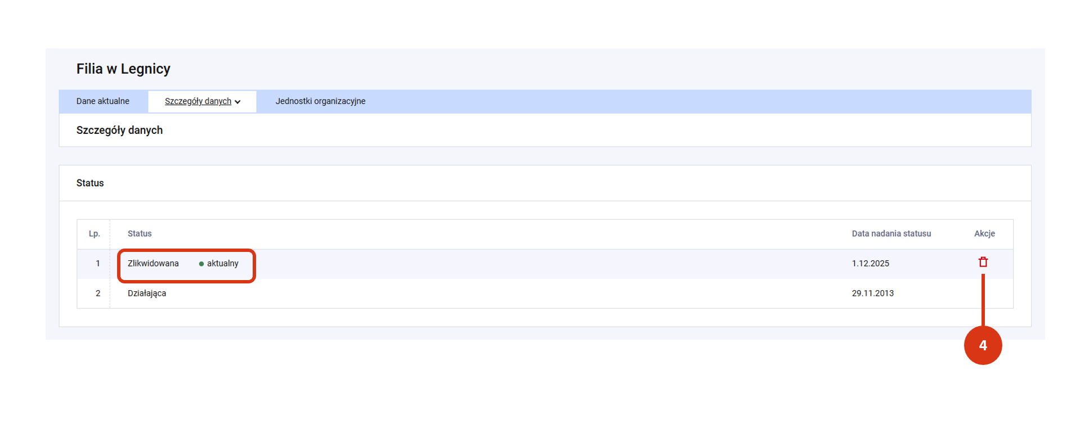
Task: Click the Akcje column header
Action: pos(984,233)
